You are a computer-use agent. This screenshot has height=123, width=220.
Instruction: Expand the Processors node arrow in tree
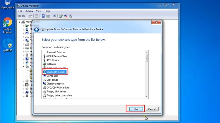tap(23, 85)
